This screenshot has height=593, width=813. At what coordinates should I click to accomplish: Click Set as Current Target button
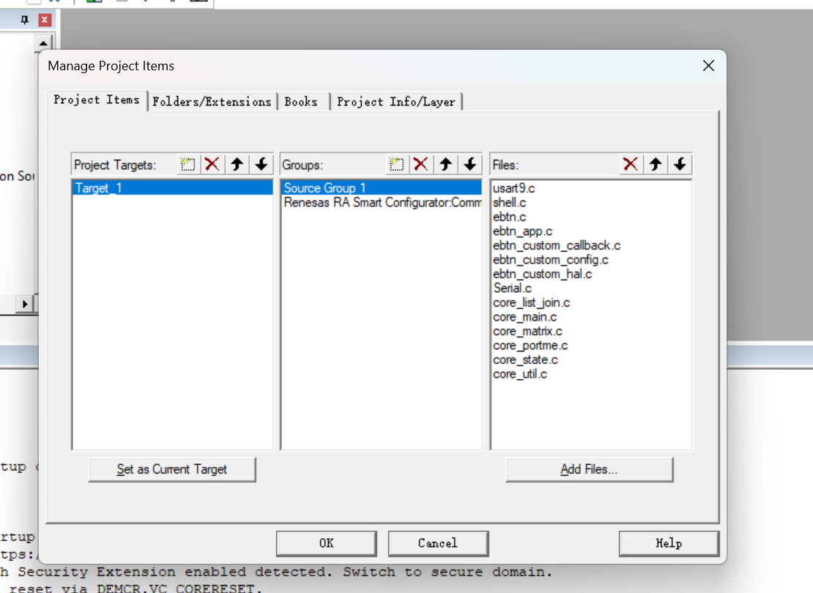[172, 469]
